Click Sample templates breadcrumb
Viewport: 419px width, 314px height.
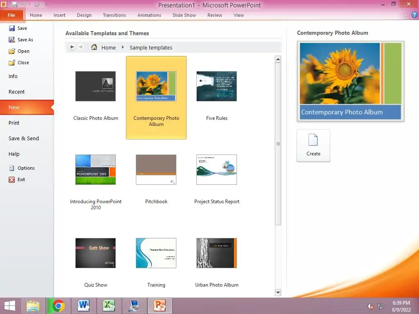pyautogui.click(x=151, y=47)
